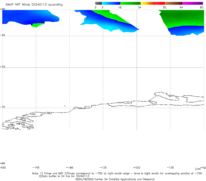
Task: Click the longitude label '-125'
Action: (170, 167)
